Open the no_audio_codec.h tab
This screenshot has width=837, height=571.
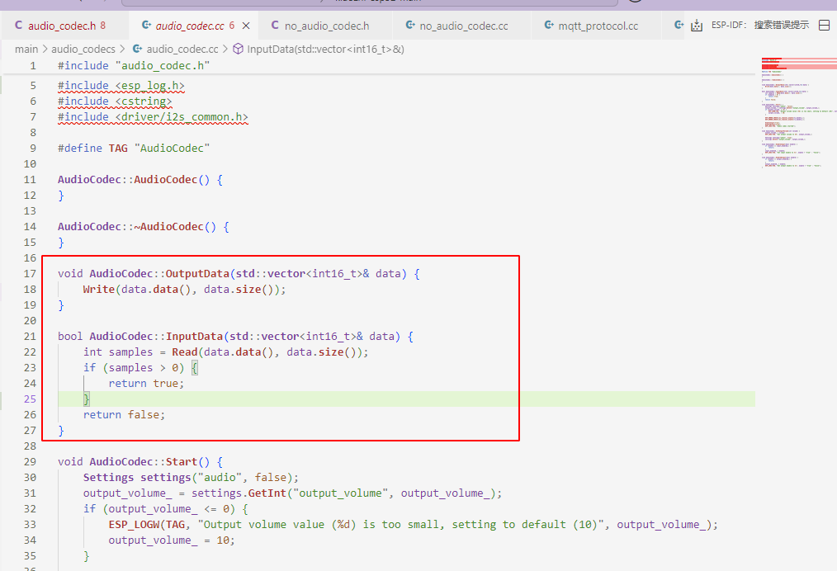tap(326, 26)
